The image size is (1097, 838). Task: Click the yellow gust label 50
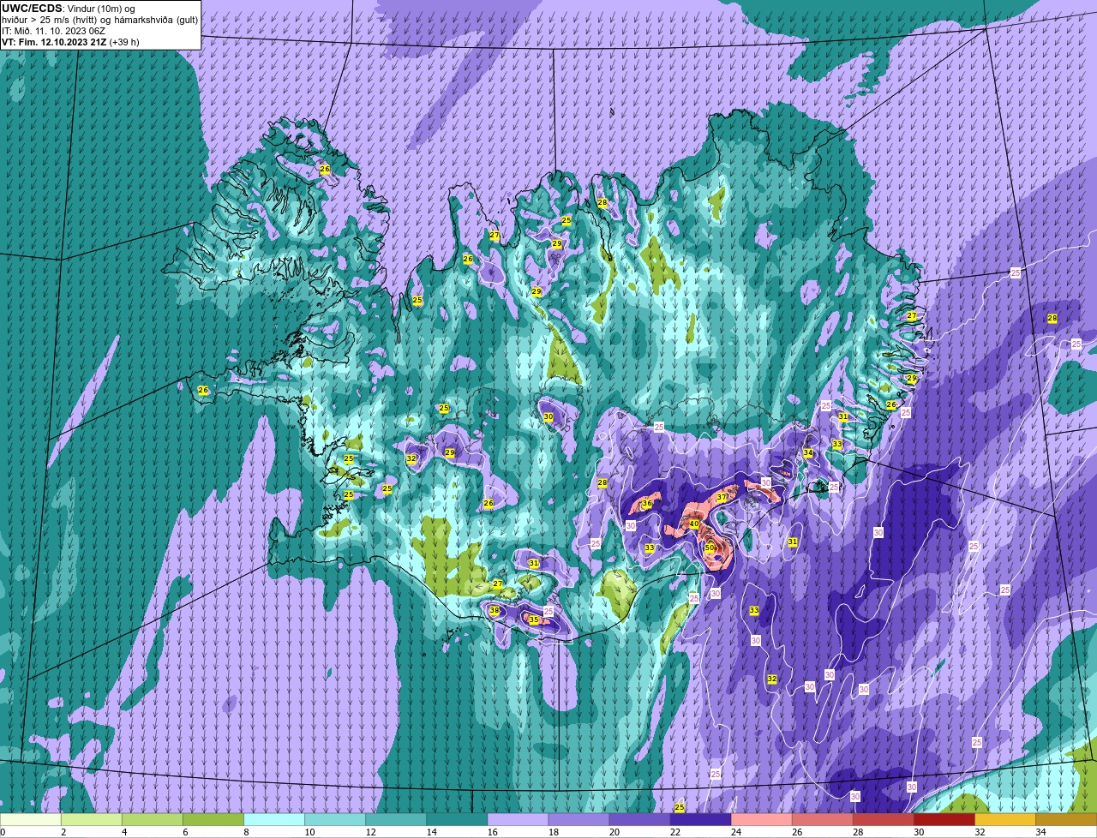pos(709,548)
